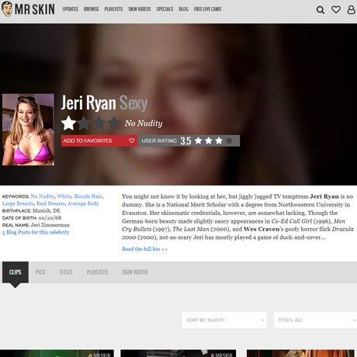
Task: Click the heart in Add to Favorites
Action: pyautogui.click(x=131, y=140)
